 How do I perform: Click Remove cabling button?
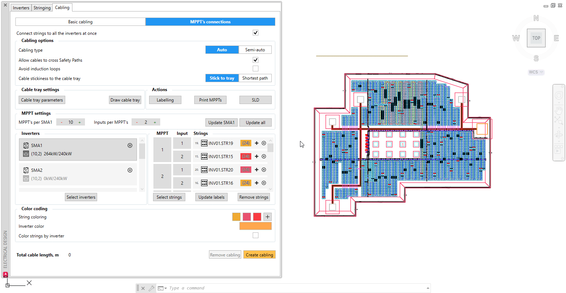[x=225, y=255]
